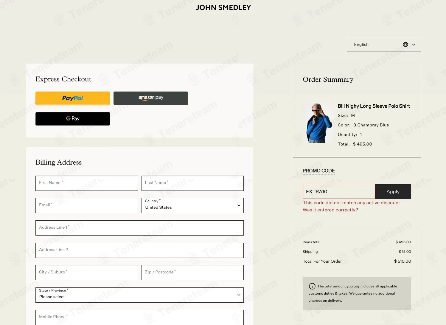Click the globe icon in language selector

[x=405, y=44]
